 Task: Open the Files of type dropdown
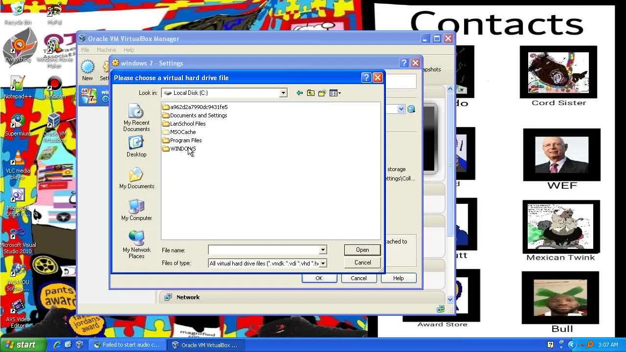(323, 263)
